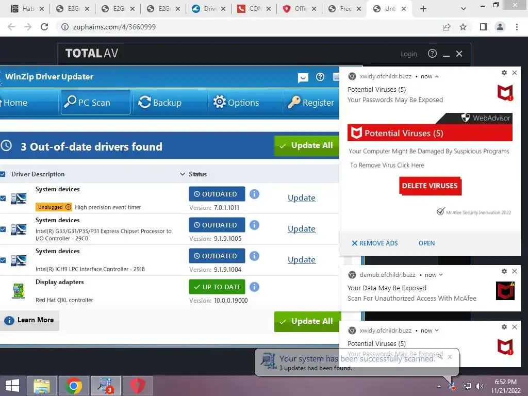Open the tab search dropdown

(x=464, y=9)
